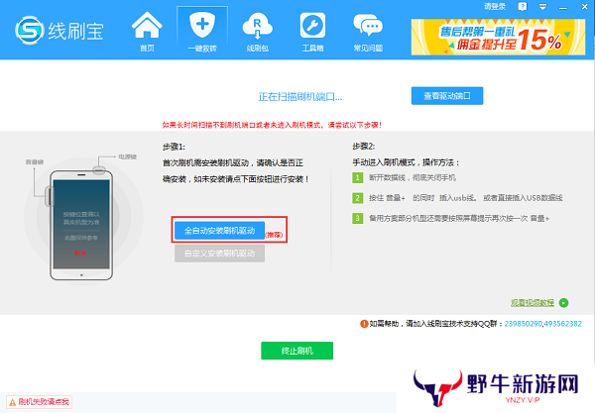This screenshot has height=413, width=595.
Task: Open the help question mark icon
Action: pyautogui.click(x=523, y=7)
